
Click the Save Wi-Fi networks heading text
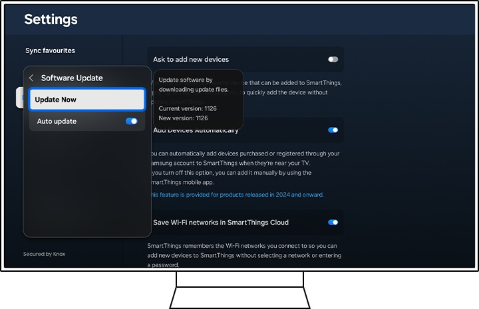point(221,222)
